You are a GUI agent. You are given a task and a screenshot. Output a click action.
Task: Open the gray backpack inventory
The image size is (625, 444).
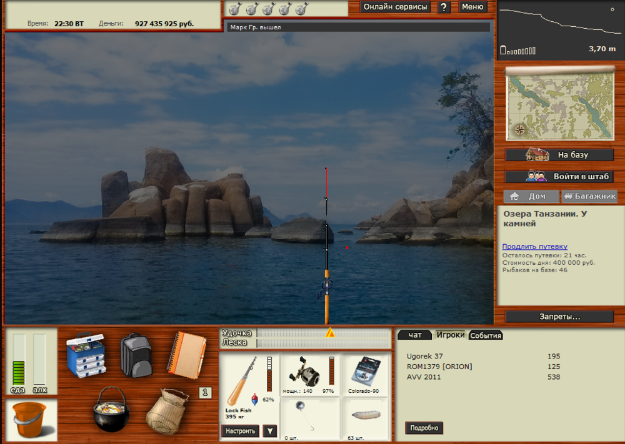136,355
